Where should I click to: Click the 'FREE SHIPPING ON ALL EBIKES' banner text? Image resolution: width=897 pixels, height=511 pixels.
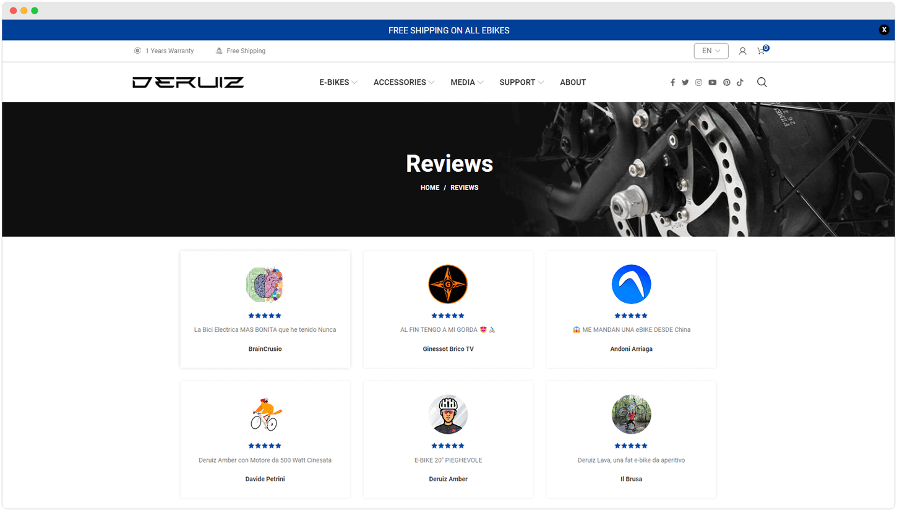click(449, 30)
